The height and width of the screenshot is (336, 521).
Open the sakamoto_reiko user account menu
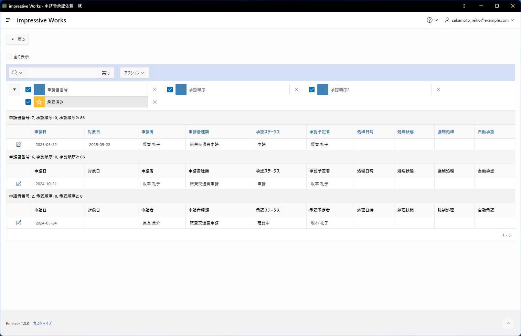(x=479, y=20)
